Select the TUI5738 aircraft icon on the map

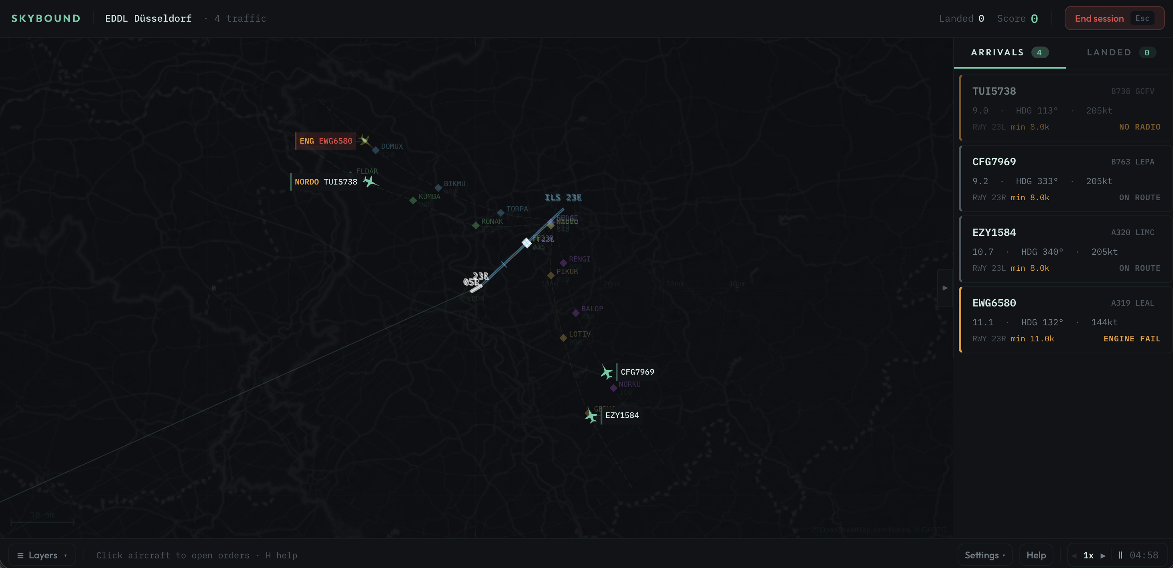pos(370,181)
